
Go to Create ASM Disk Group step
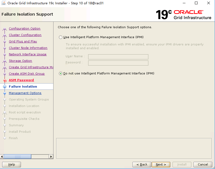tap(27, 74)
